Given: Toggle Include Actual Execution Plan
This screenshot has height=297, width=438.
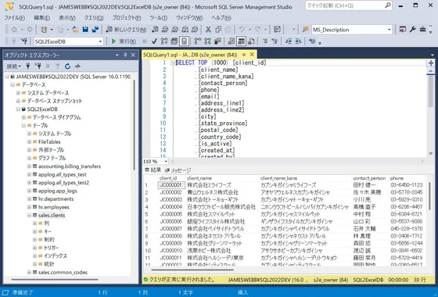Looking at the screenshot, I should [x=198, y=41].
